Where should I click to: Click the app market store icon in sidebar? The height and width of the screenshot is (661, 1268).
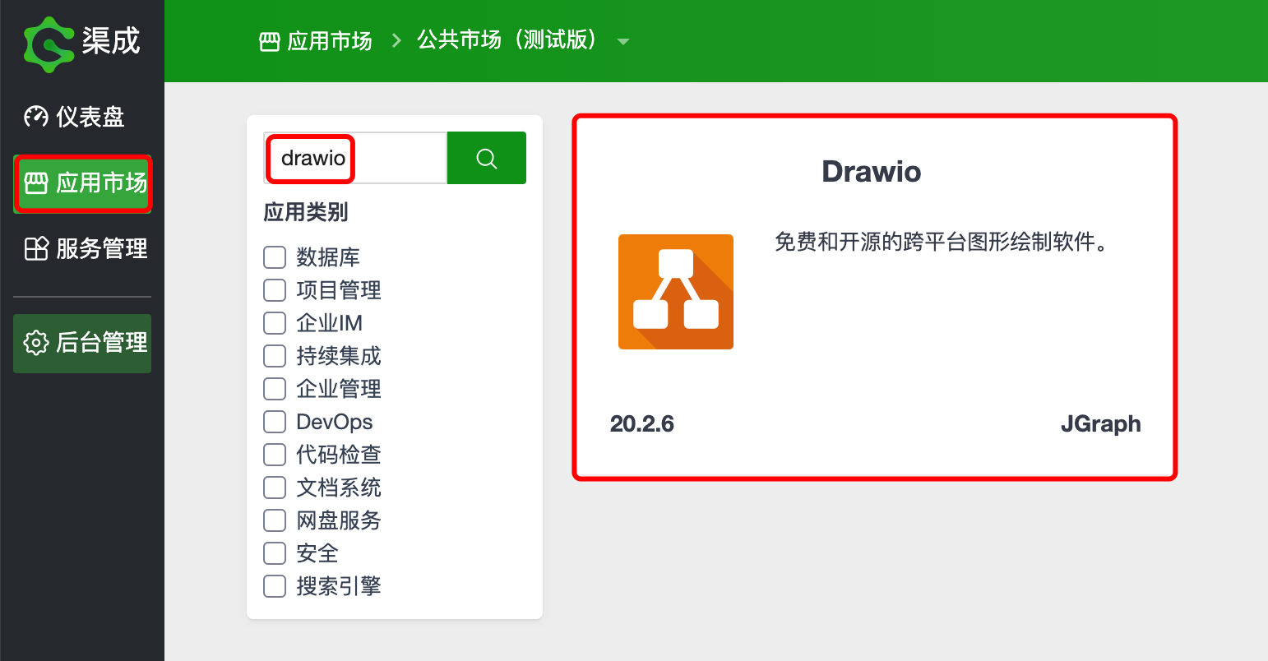click(x=36, y=183)
